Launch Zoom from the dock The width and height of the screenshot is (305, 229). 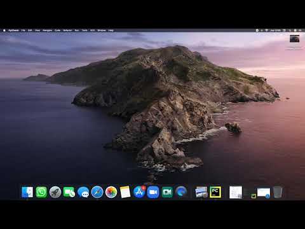[153, 192]
